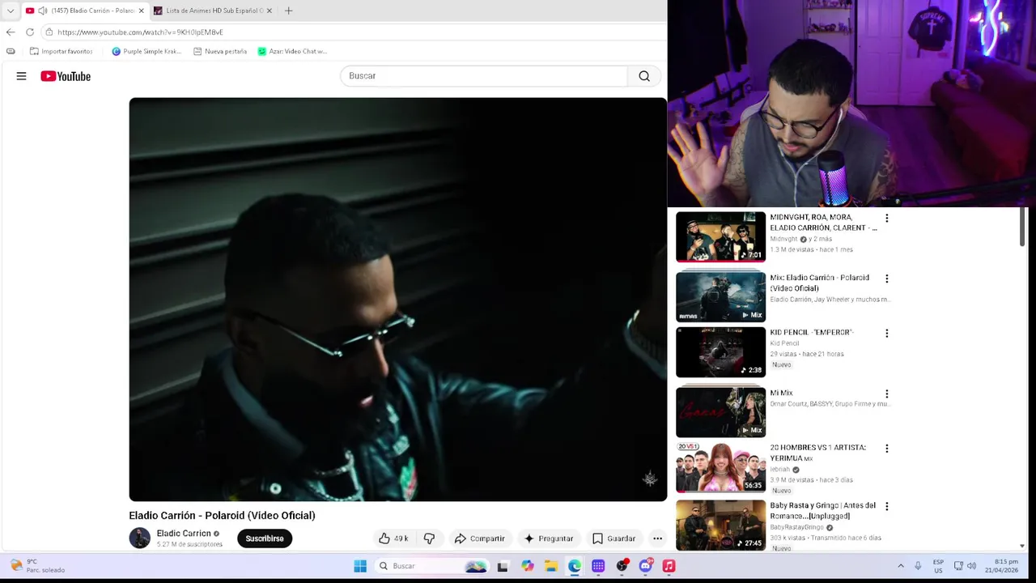Screen dimensions: 1036x583
Task: Open Task View on taskbar
Action: click(x=503, y=566)
